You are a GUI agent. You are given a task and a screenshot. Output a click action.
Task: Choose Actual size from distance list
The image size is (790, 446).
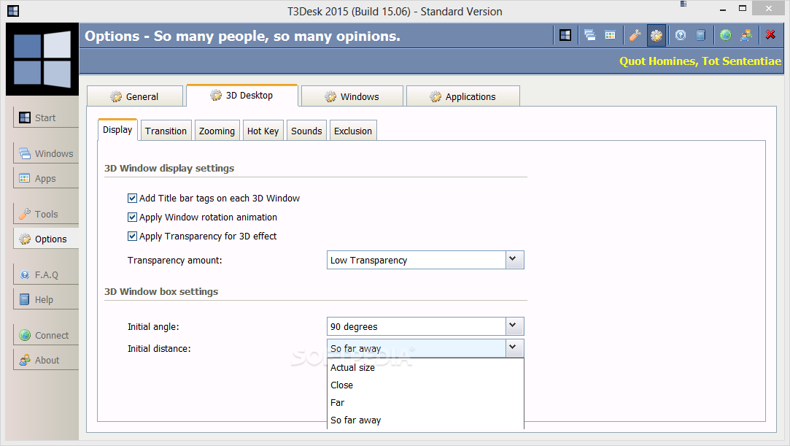click(425, 367)
